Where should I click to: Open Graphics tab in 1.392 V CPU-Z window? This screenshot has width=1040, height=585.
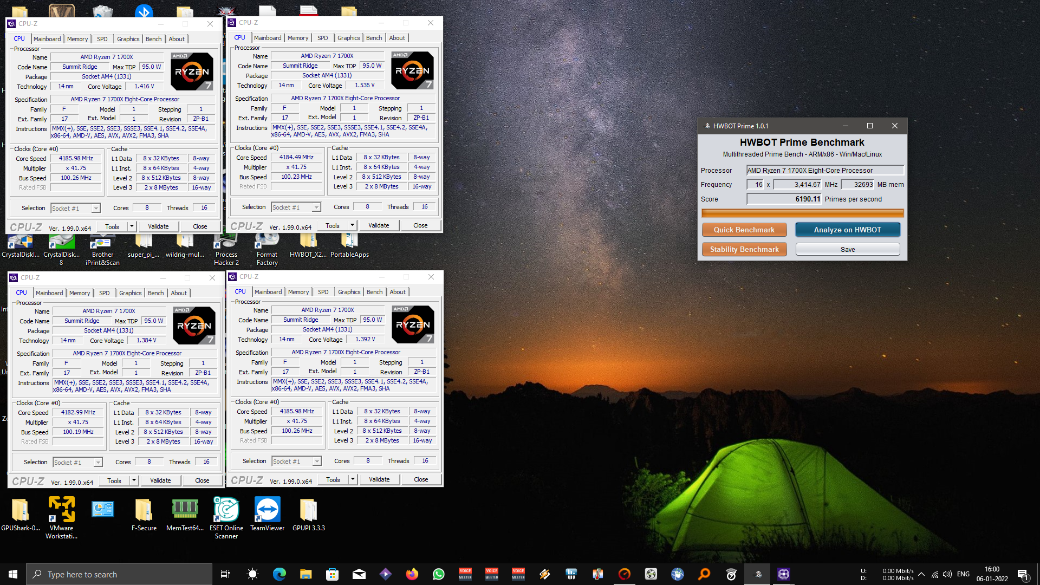click(349, 292)
